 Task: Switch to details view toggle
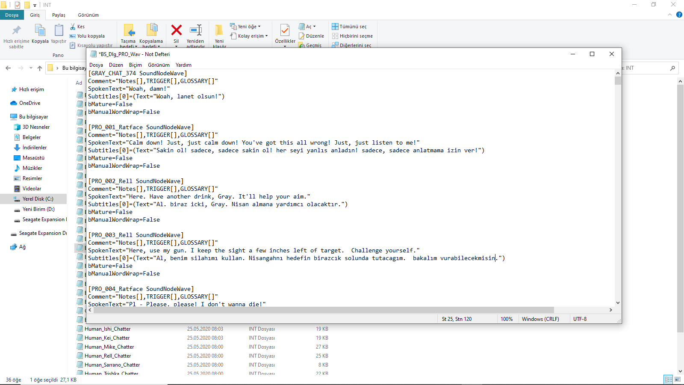point(668,379)
